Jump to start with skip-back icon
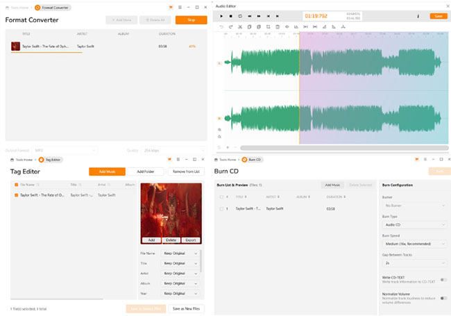 (268, 16)
